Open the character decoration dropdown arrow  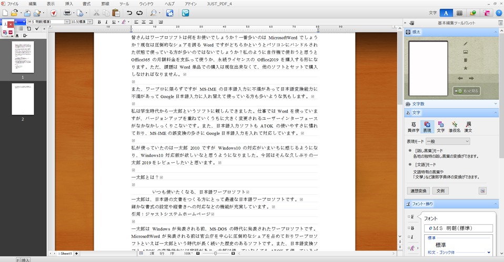(x=128, y=22)
